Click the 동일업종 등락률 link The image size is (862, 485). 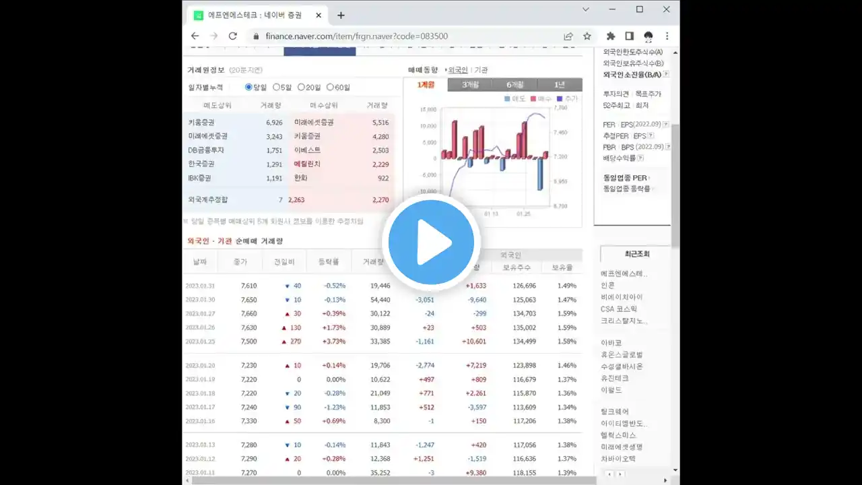click(627, 189)
